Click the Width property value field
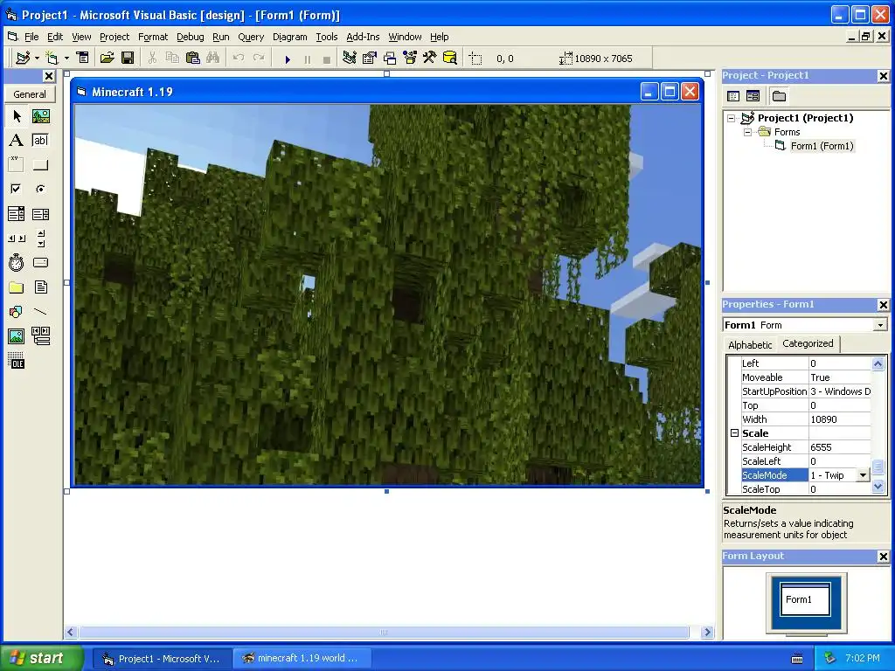The height and width of the screenshot is (671, 895). 840,419
